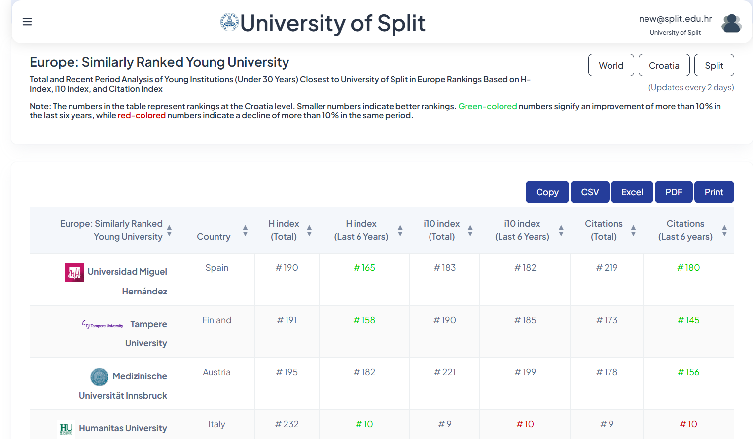Sort by Europe Similarly Ranked Young University column

(169, 230)
